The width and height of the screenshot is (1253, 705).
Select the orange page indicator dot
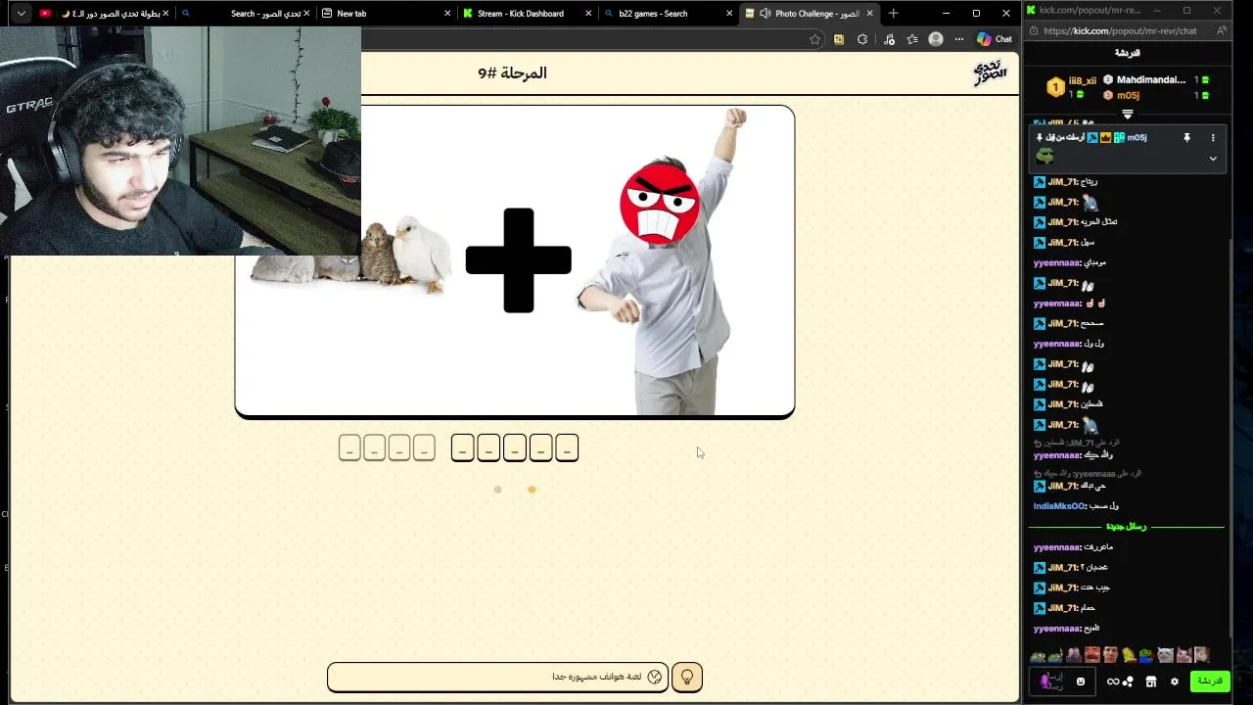tap(532, 490)
